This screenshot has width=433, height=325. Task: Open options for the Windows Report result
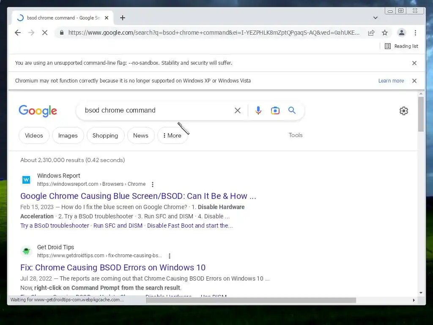pos(152,185)
